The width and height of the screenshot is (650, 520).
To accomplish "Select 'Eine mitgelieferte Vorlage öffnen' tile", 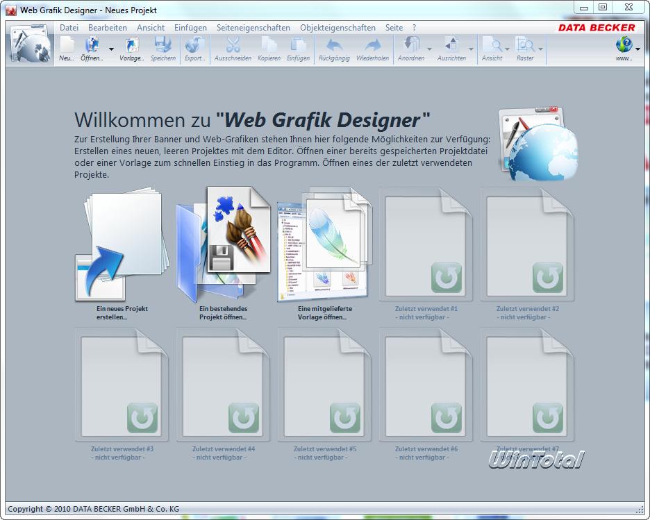I will pyautogui.click(x=324, y=244).
